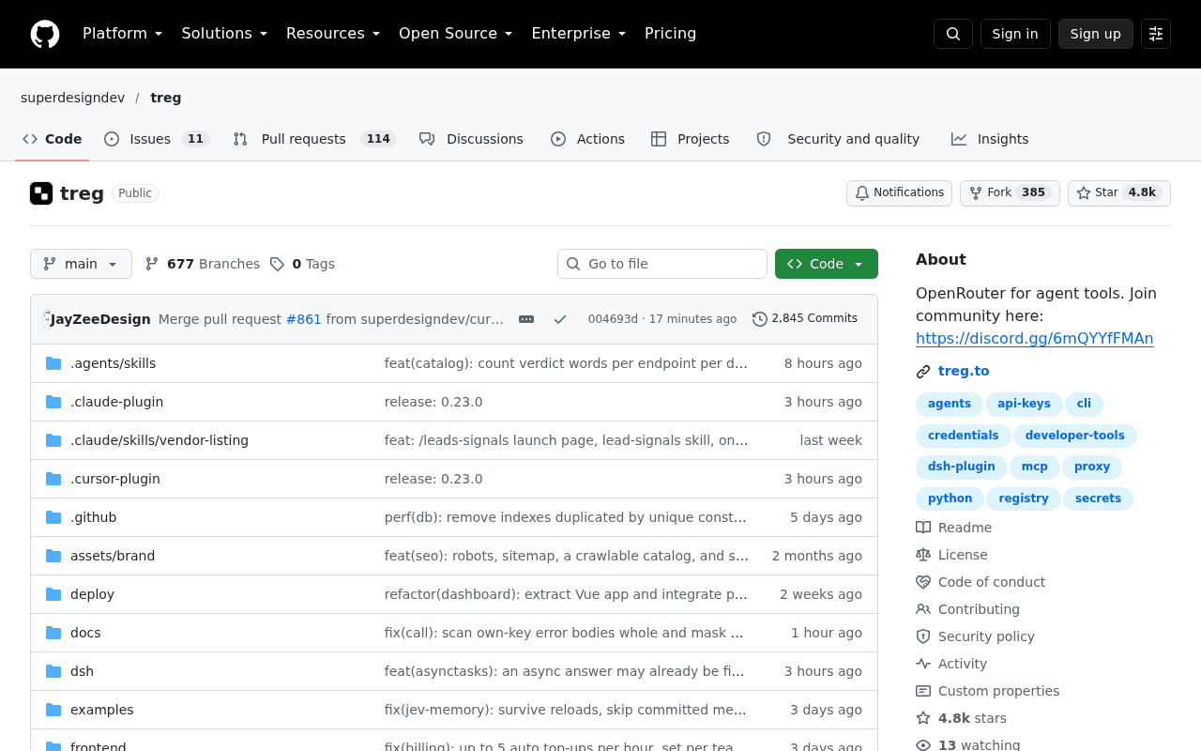Click the JayZeeDesign author avatar
Viewport: 1201px width, 751px height.
pos(48,319)
